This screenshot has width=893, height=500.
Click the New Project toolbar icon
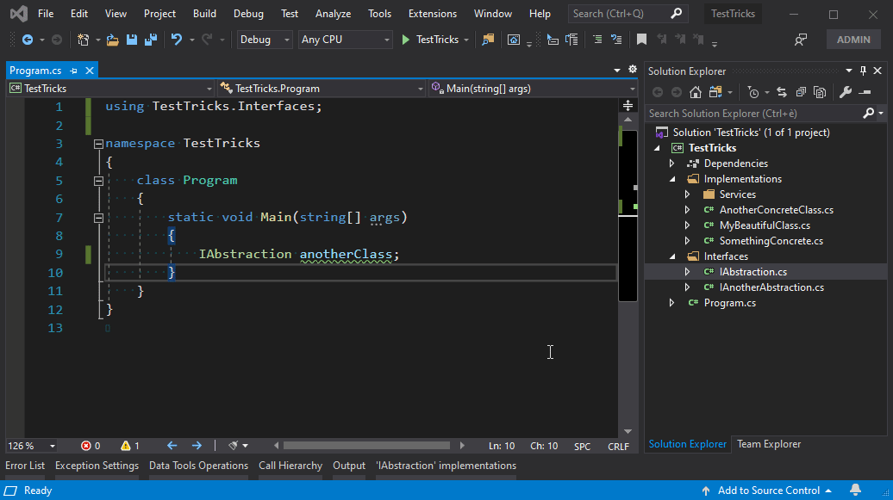click(x=83, y=40)
